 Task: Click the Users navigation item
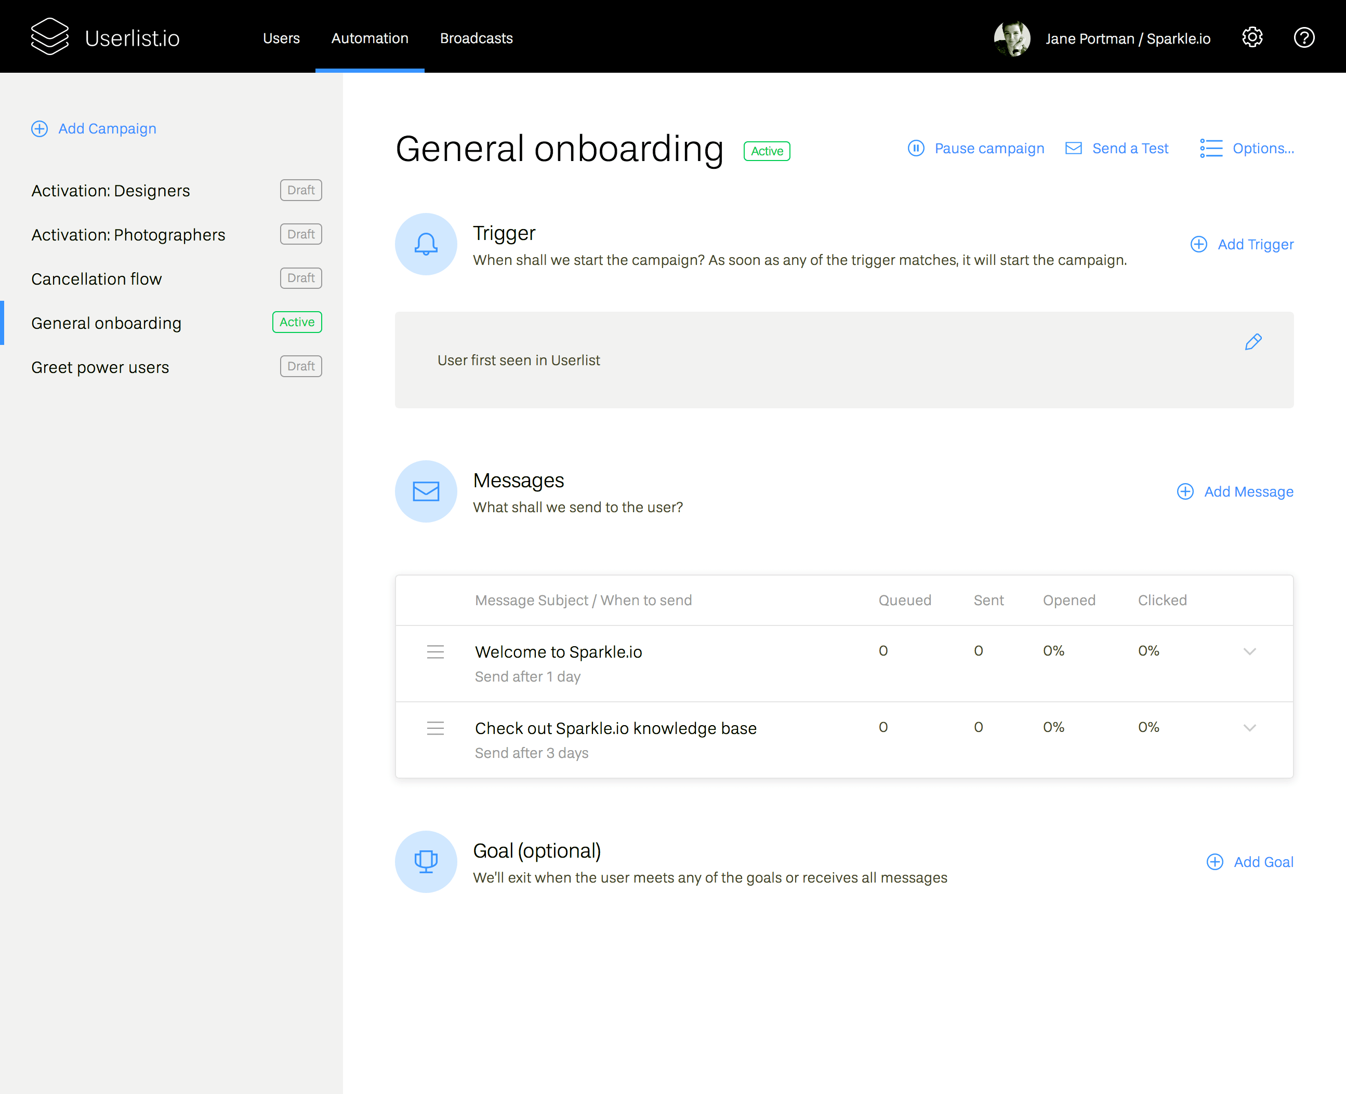pyautogui.click(x=279, y=38)
